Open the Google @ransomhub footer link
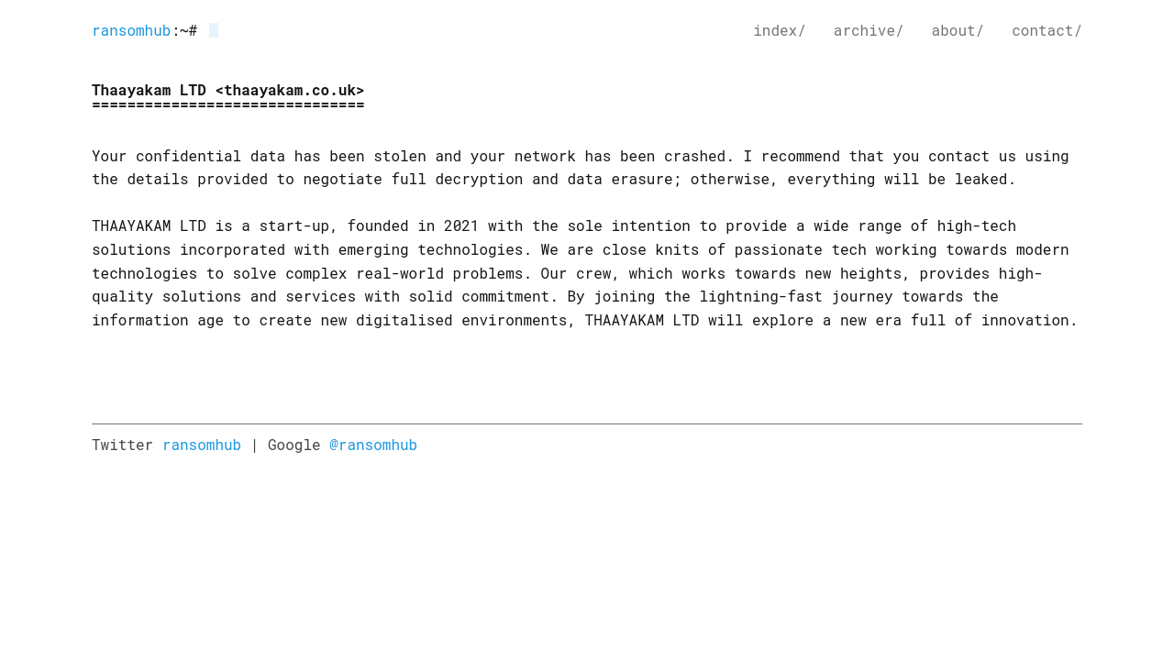The width and height of the screenshot is (1174, 660). (x=373, y=445)
